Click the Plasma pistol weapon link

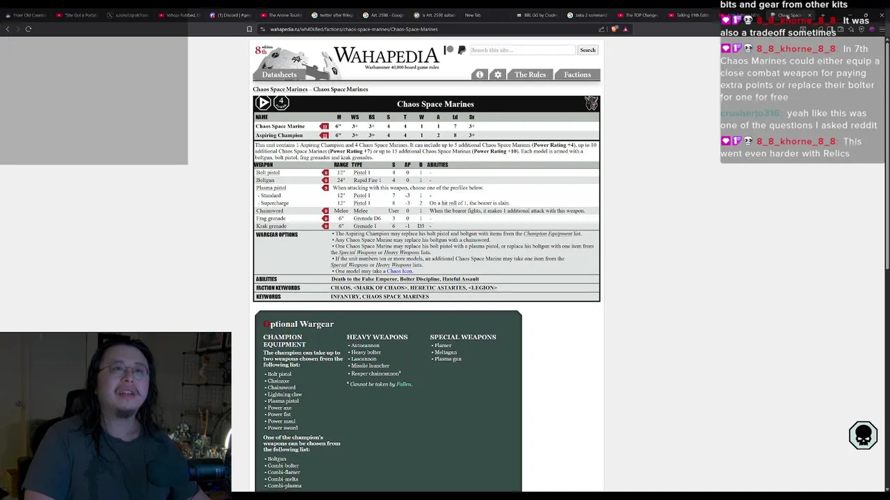click(271, 187)
